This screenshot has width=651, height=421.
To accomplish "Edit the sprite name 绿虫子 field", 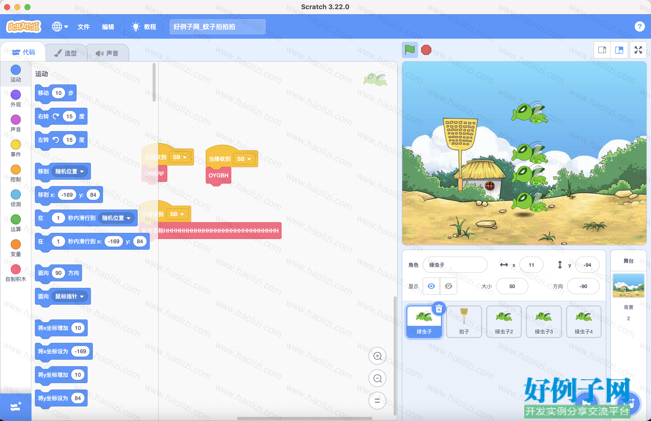I will pyautogui.click(x=455, y=265).
